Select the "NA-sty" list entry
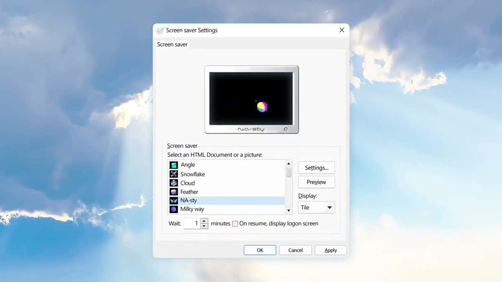Screen dimensions: 502x282 tap(226, 201)
